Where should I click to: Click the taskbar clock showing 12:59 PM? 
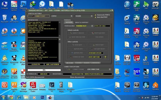point(154,98)
